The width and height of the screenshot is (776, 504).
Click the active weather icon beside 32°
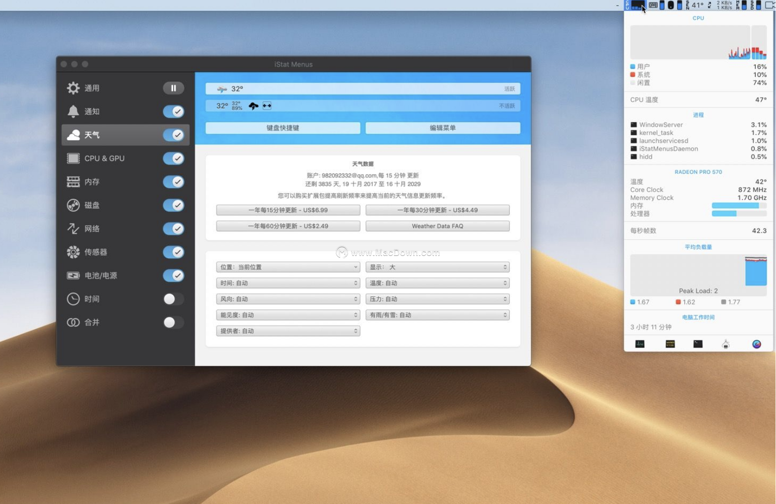222,89
